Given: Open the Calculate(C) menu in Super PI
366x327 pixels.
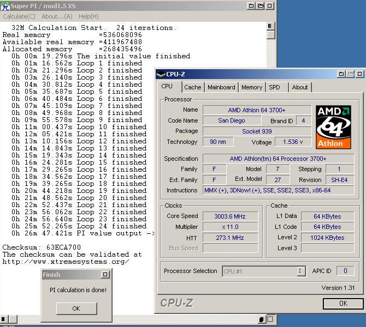Looking at the screenshot, I should tap(19, 16).
